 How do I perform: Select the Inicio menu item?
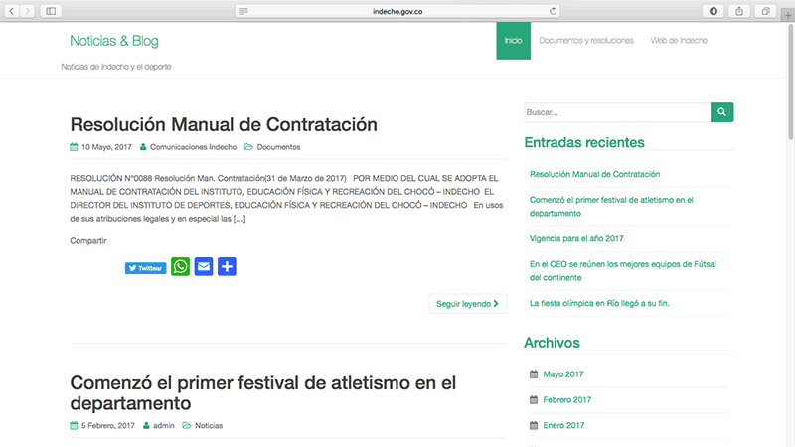(513, 41)
